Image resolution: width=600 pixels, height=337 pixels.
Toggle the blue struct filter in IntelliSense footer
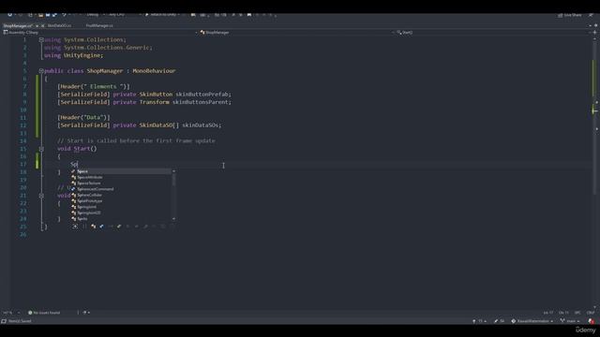102,227
